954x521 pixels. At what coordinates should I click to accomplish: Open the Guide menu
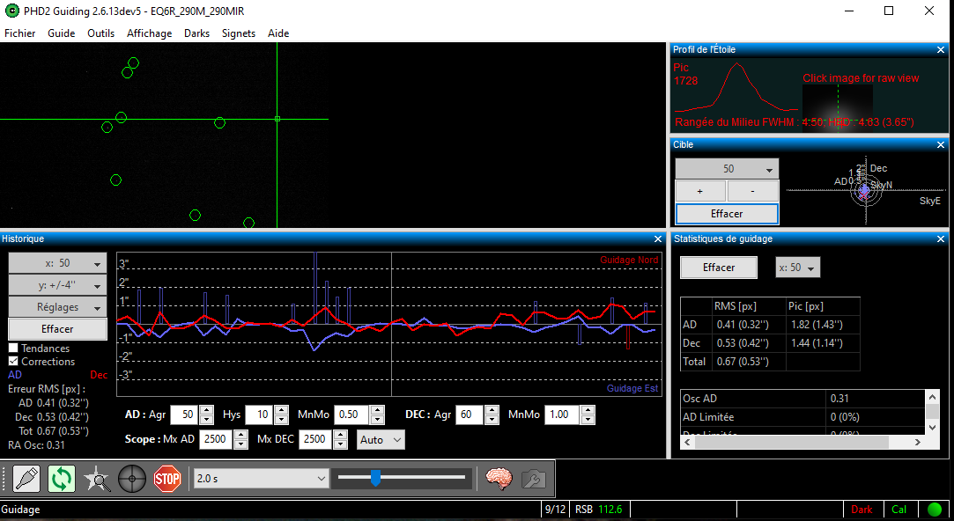62,33
